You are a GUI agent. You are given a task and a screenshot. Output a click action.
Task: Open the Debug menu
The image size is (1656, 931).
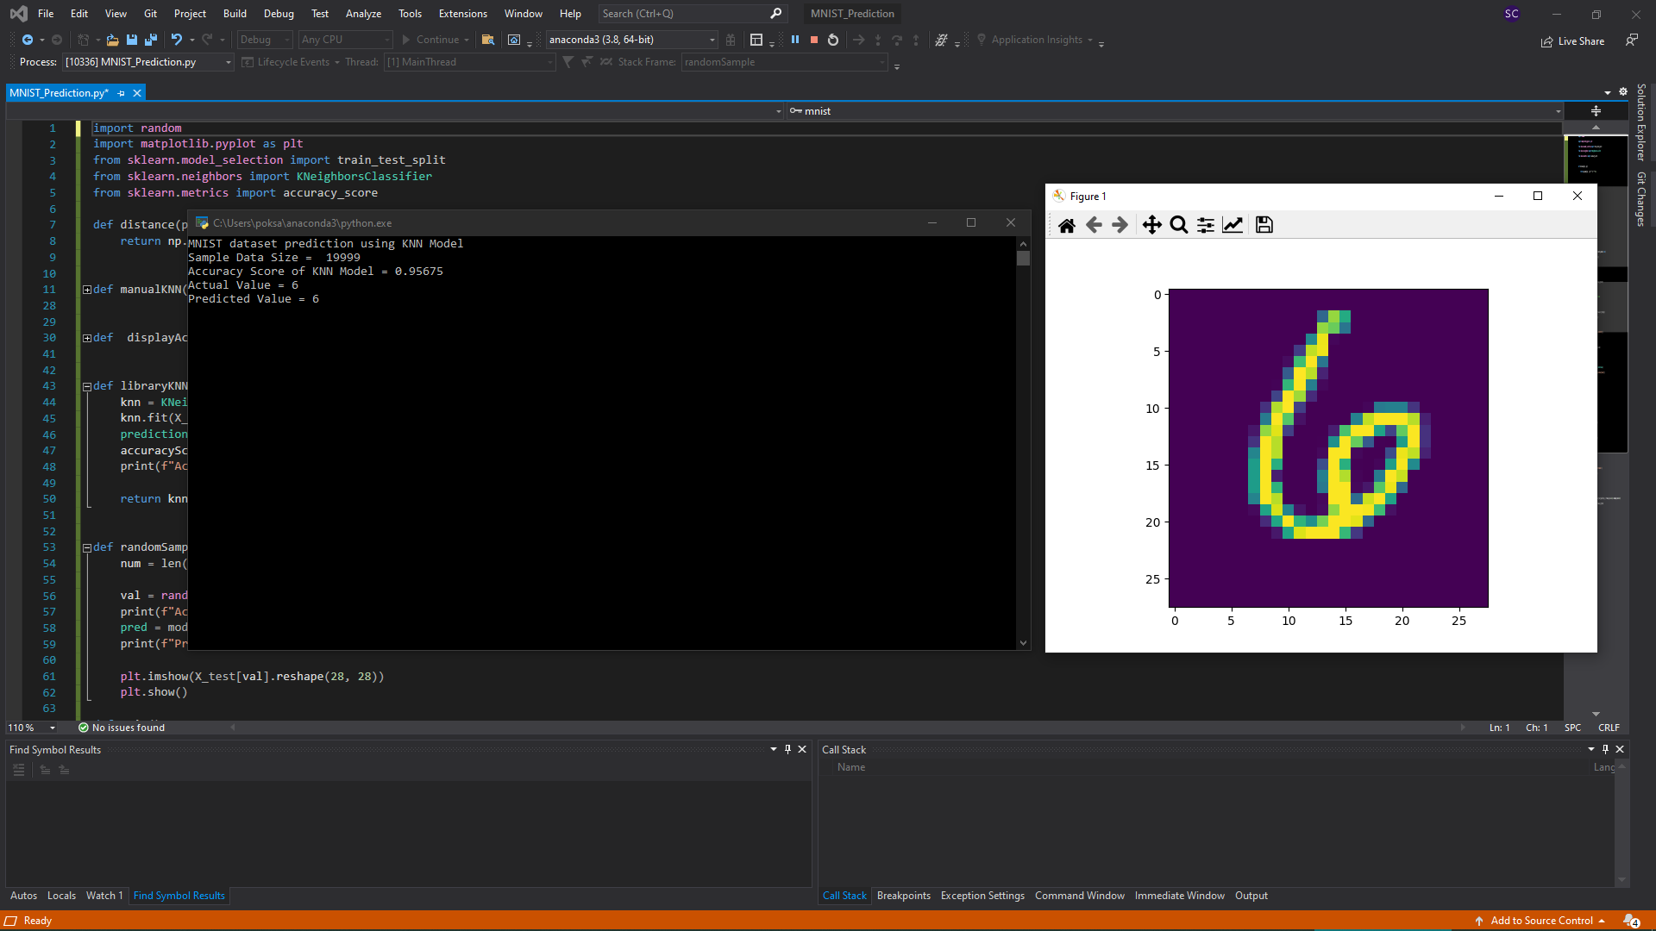(278, 13)
